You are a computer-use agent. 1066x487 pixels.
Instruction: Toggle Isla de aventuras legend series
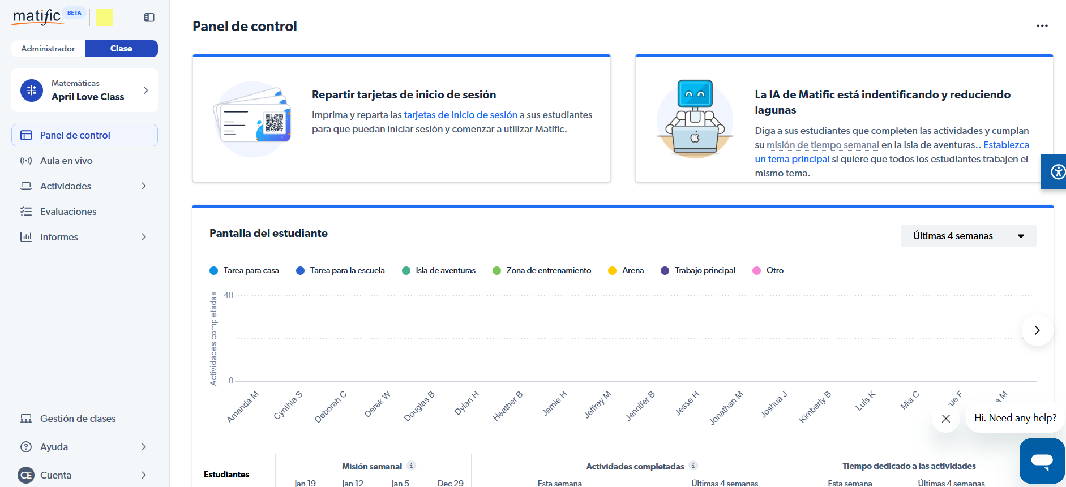[439, 270]
